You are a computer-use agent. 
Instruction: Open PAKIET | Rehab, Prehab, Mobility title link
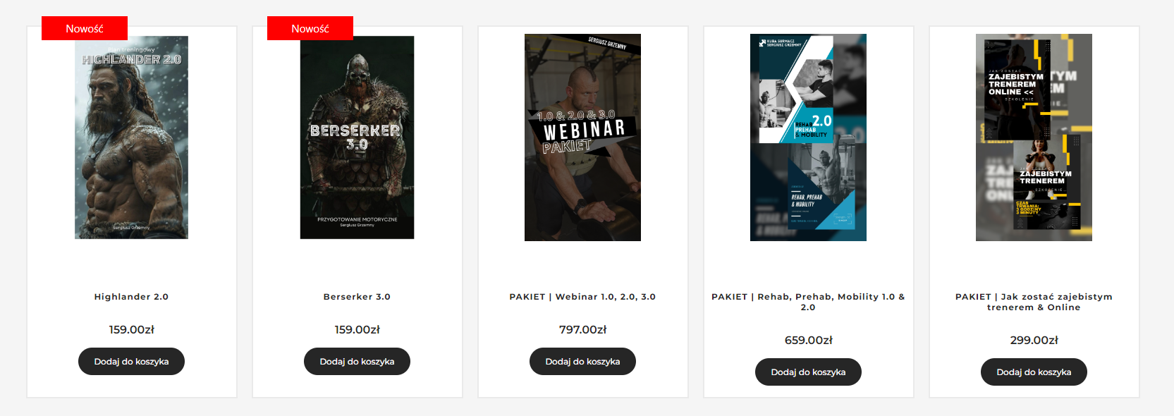808,302
